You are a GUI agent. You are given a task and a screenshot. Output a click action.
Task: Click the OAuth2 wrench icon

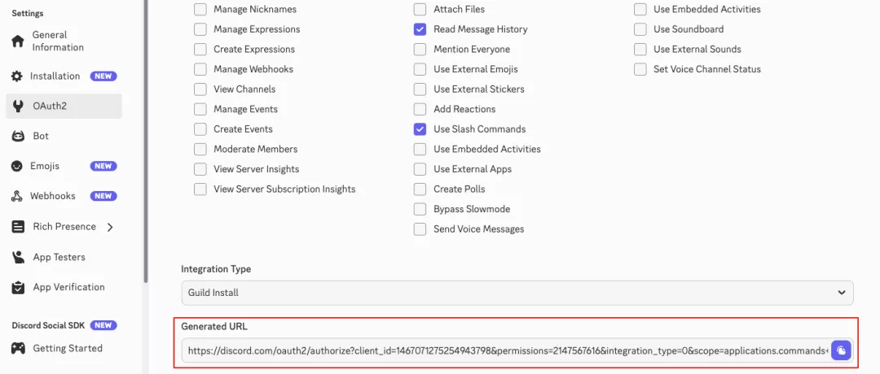tap(18, 106)
